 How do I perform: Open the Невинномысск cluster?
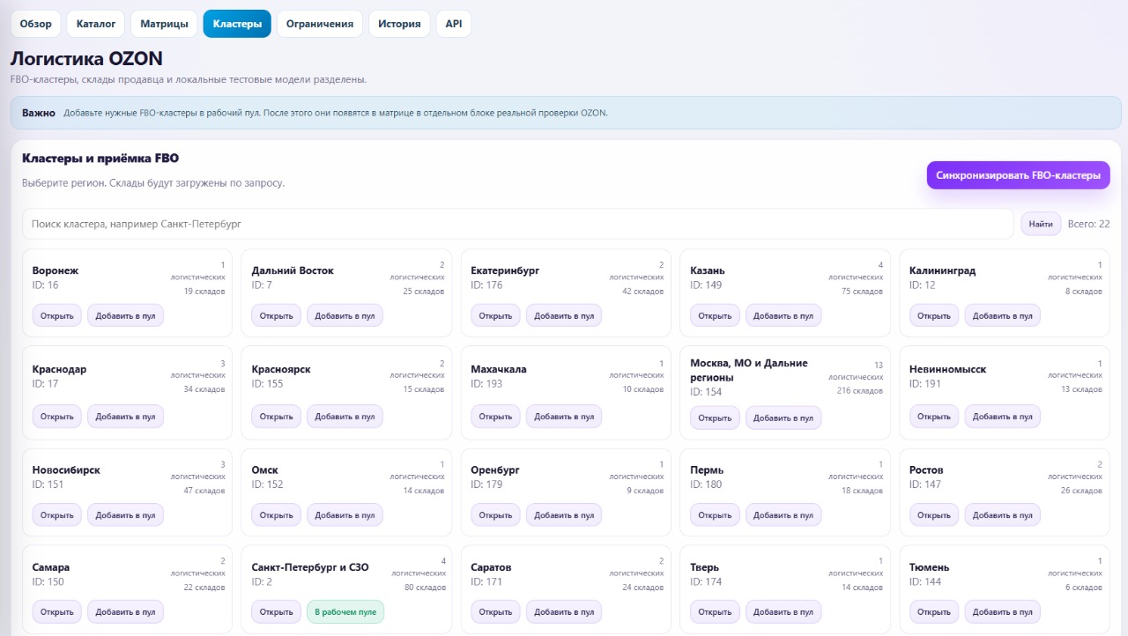pos(934,417)
